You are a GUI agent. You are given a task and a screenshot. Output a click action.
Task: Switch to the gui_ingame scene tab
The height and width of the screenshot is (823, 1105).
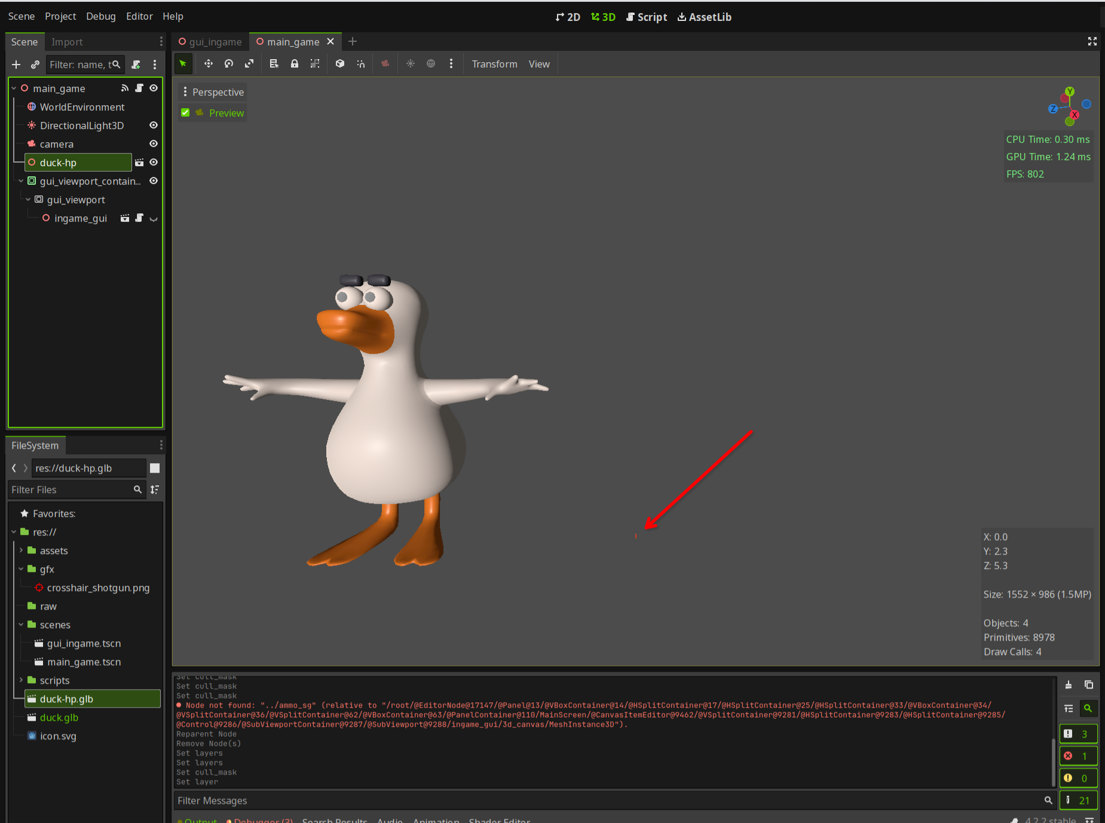210,42
